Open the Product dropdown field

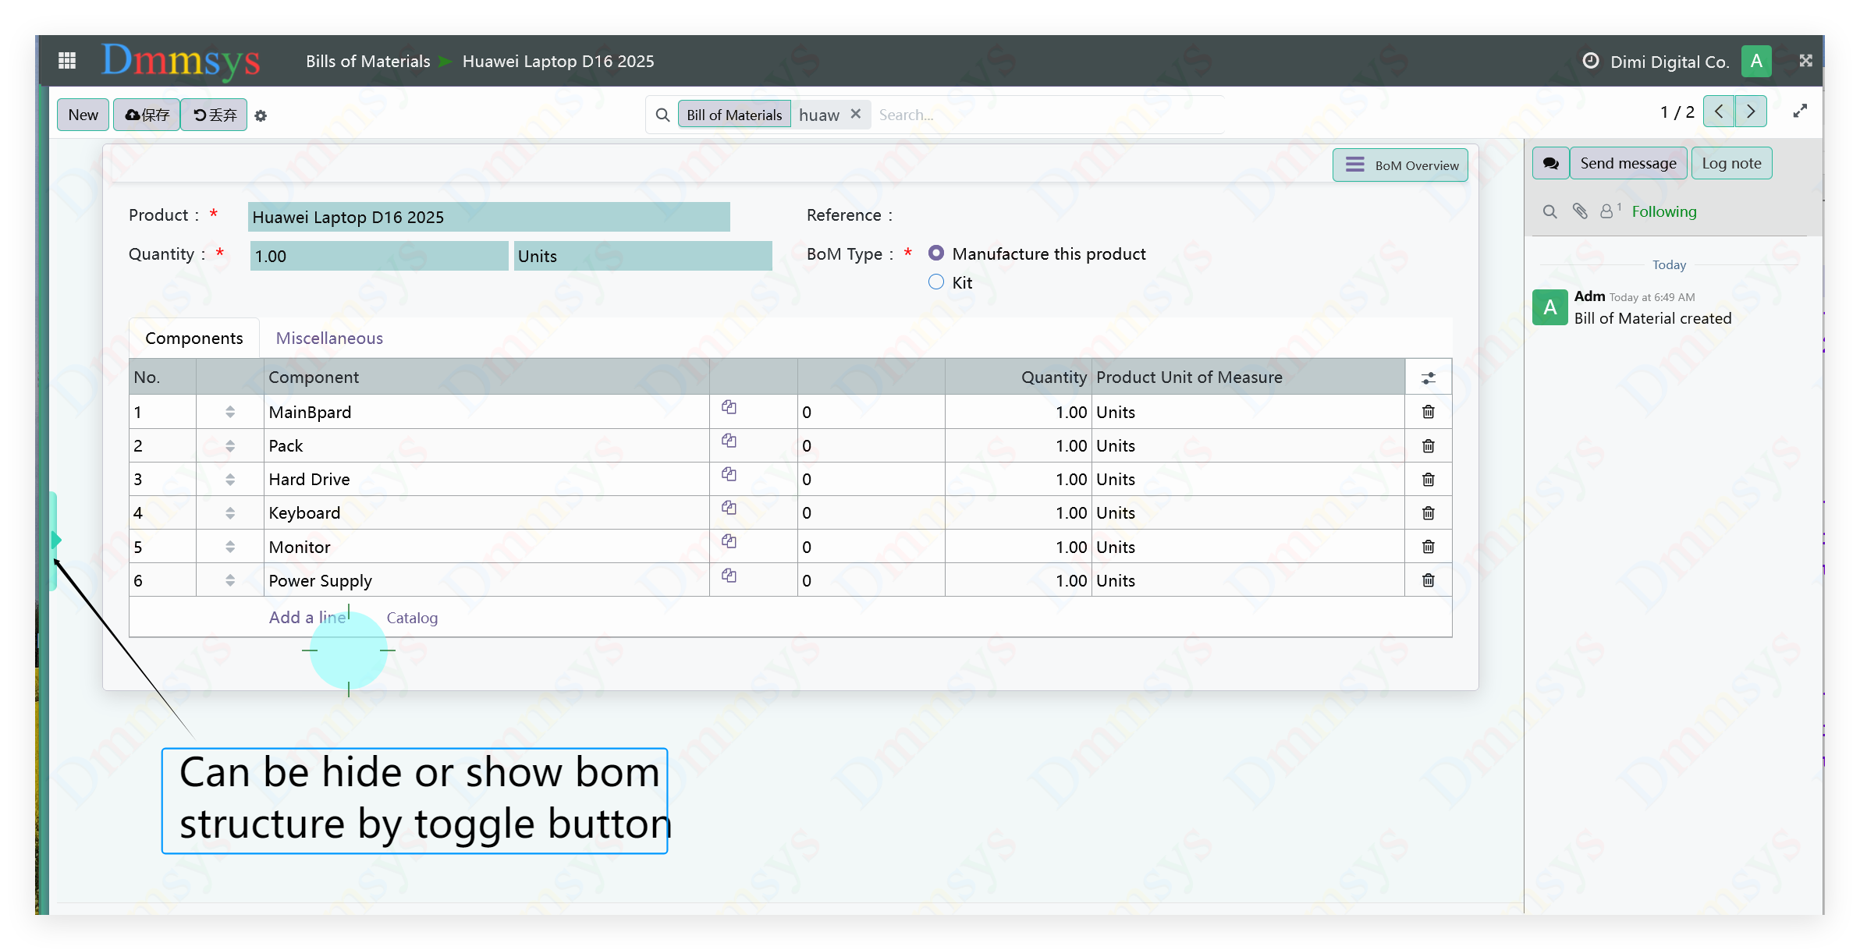488,217
